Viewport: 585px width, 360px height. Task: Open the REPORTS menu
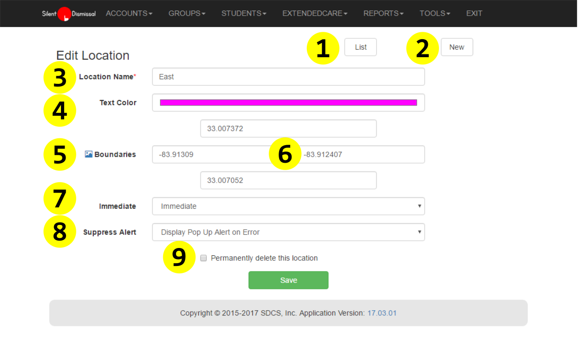(x=383, y=13)
